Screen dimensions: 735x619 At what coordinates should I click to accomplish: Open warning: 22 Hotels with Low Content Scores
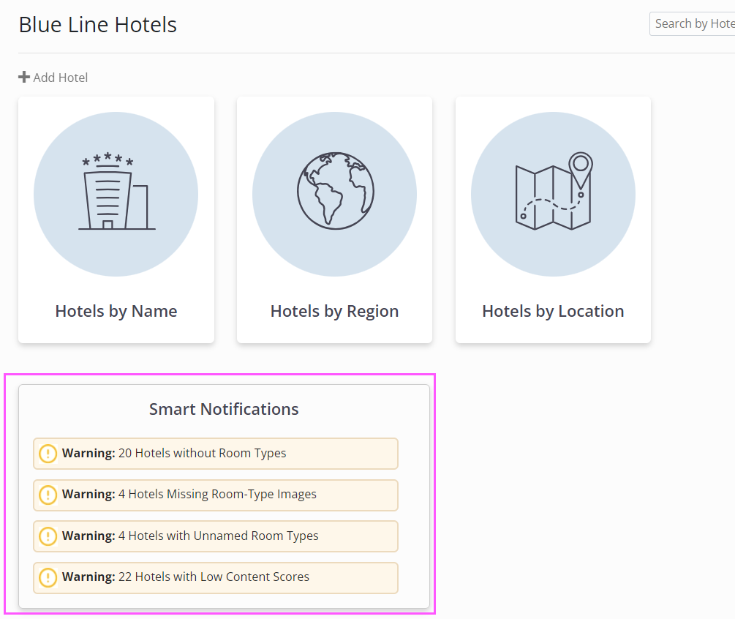[216, 577]
